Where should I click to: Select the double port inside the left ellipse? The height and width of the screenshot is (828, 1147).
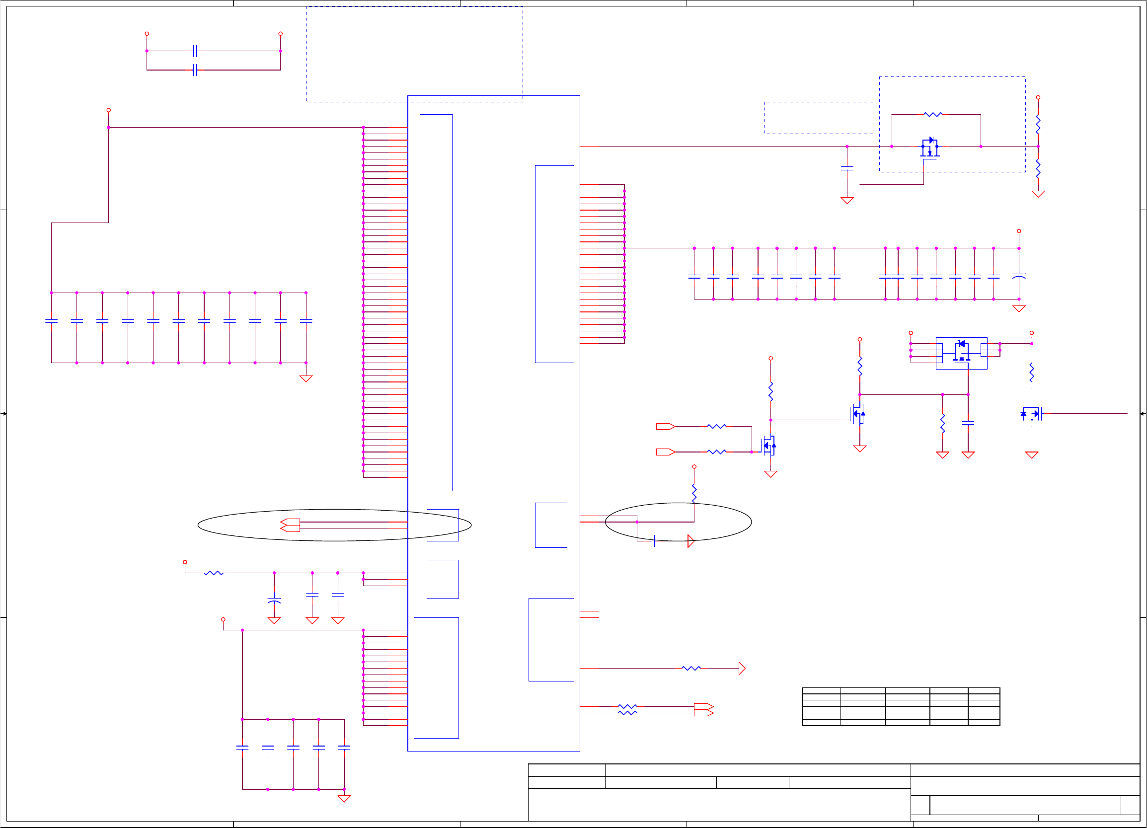[290, 525]
